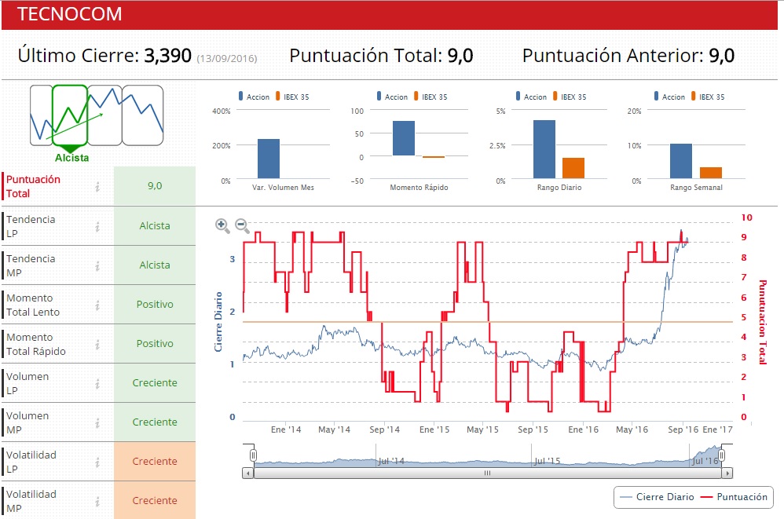Zoom out on the price chart

242,226
